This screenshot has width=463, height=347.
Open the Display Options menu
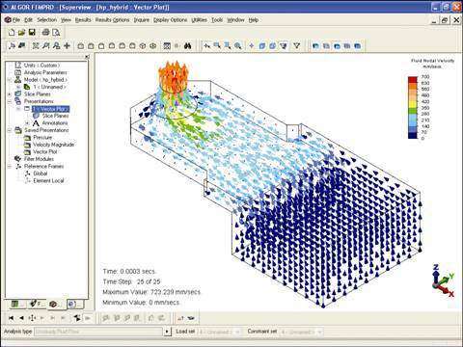(170, 20)
